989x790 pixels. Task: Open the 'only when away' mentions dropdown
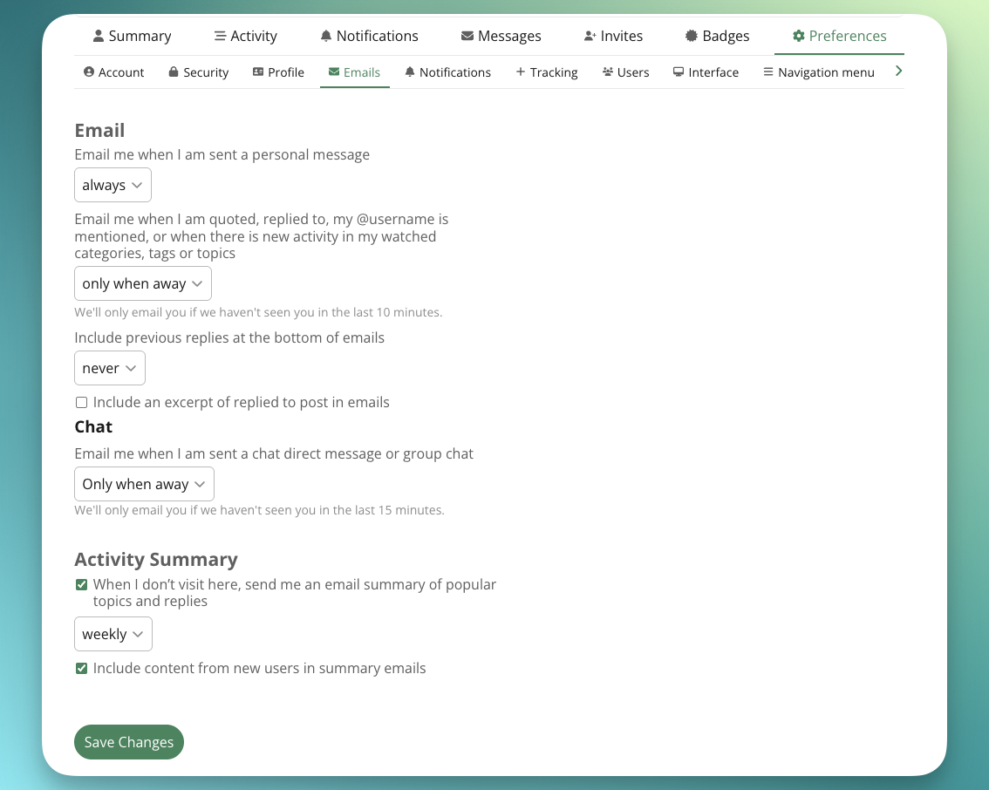click(x=142, y=283)
